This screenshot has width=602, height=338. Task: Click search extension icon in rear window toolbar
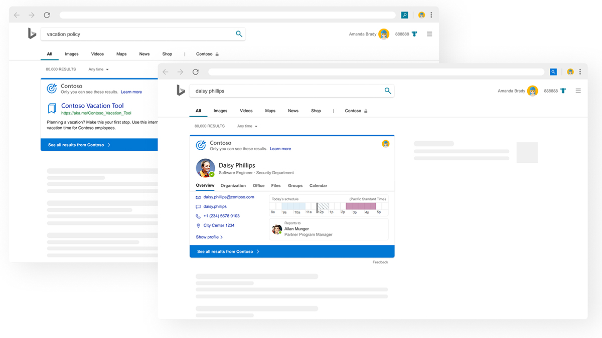404,15
